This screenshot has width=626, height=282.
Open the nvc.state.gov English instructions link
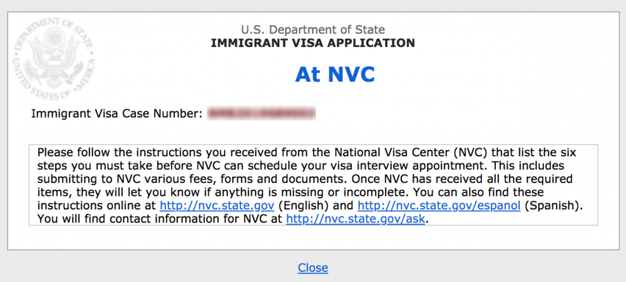217,206
